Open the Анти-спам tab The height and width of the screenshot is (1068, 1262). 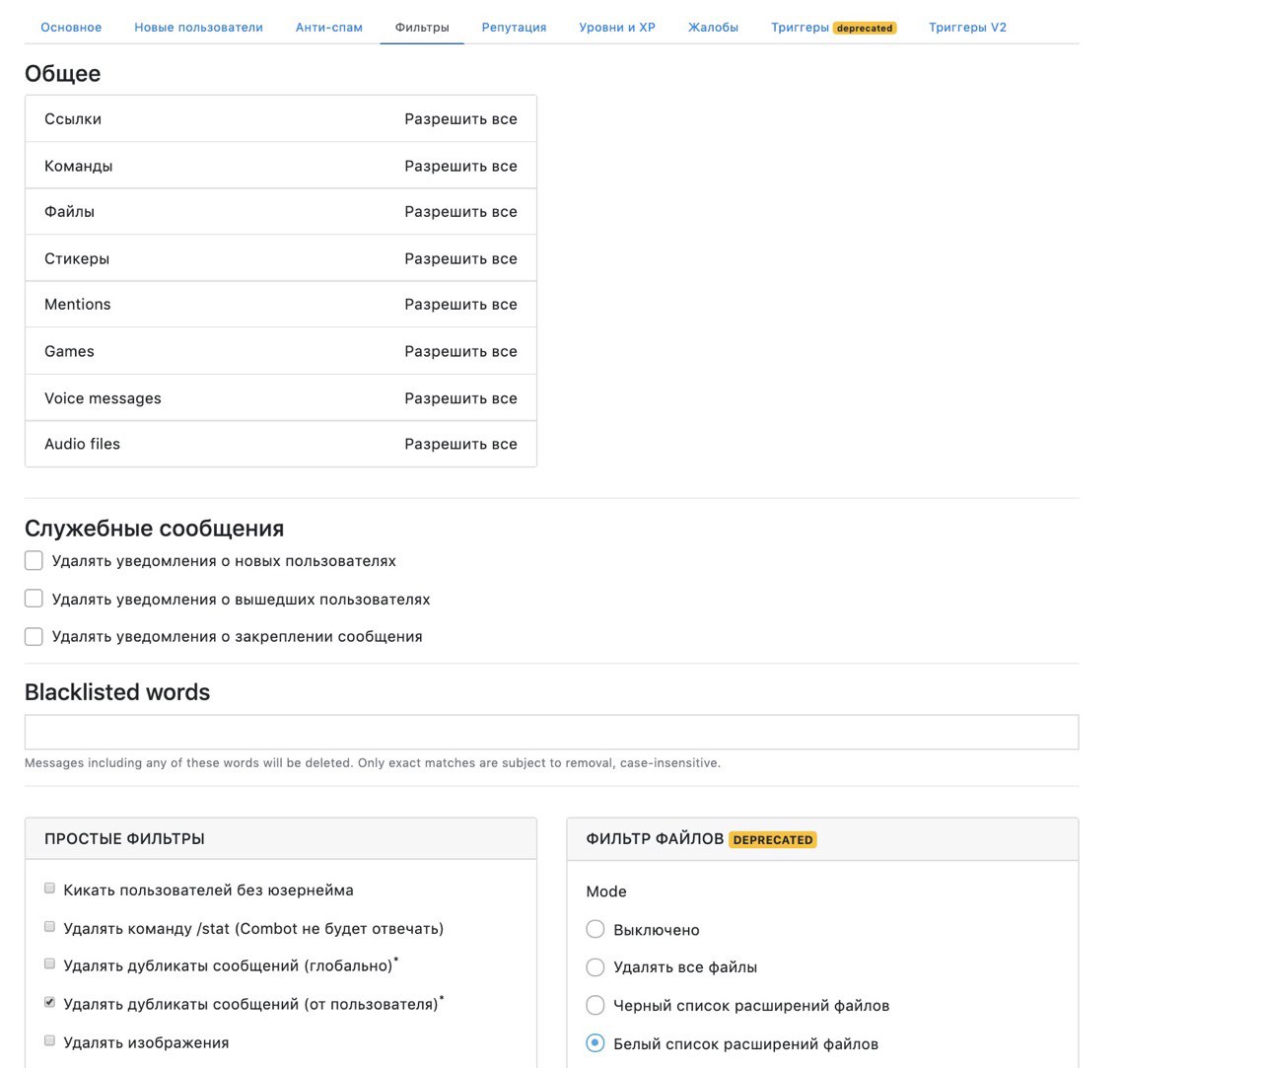coord(329,28)
